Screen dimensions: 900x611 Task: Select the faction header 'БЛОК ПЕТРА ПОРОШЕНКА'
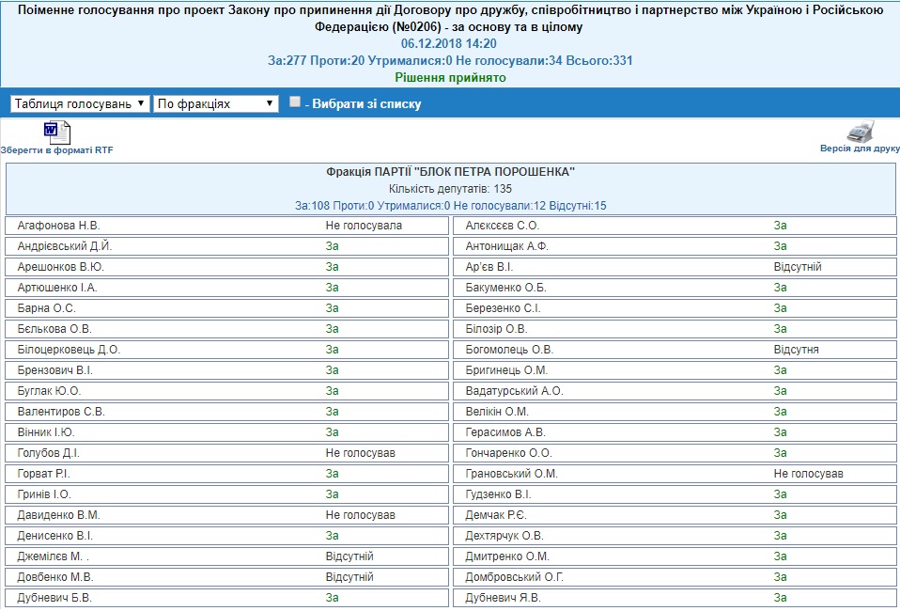450,172
